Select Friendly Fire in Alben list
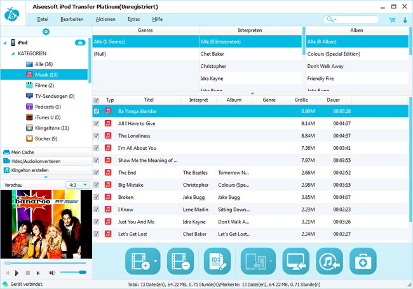This screenshot has height=289, width=413. 358,78
